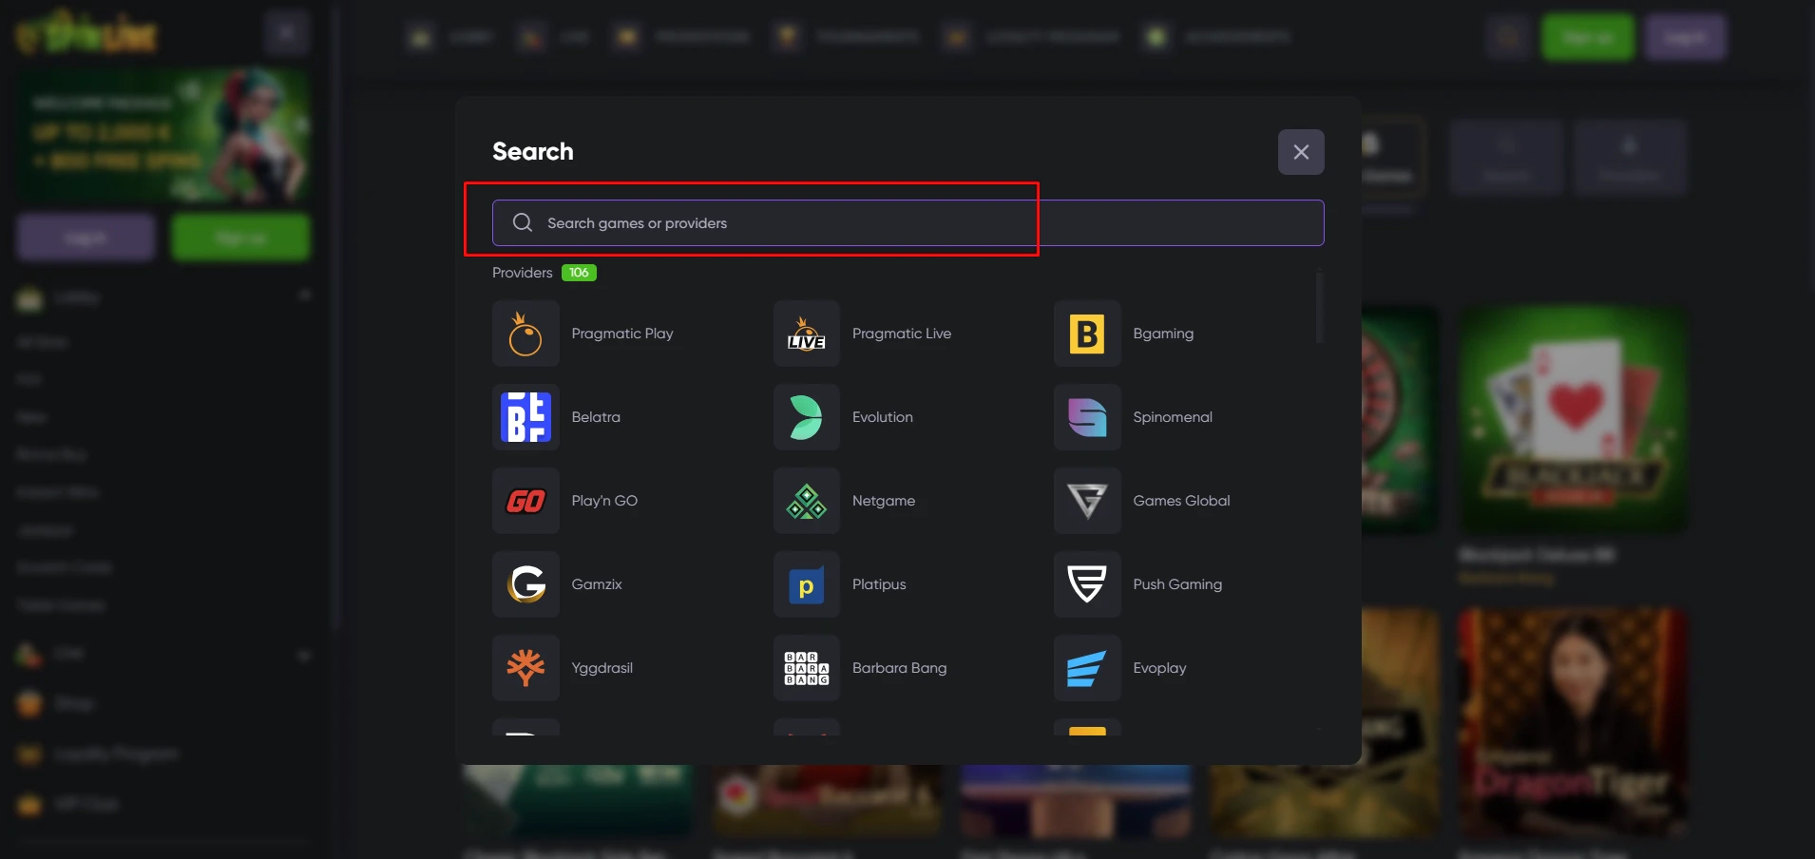This screenshot has height=859, width=1815.
Task: Select the Bgaming provider
Action: pos(1124,334)
